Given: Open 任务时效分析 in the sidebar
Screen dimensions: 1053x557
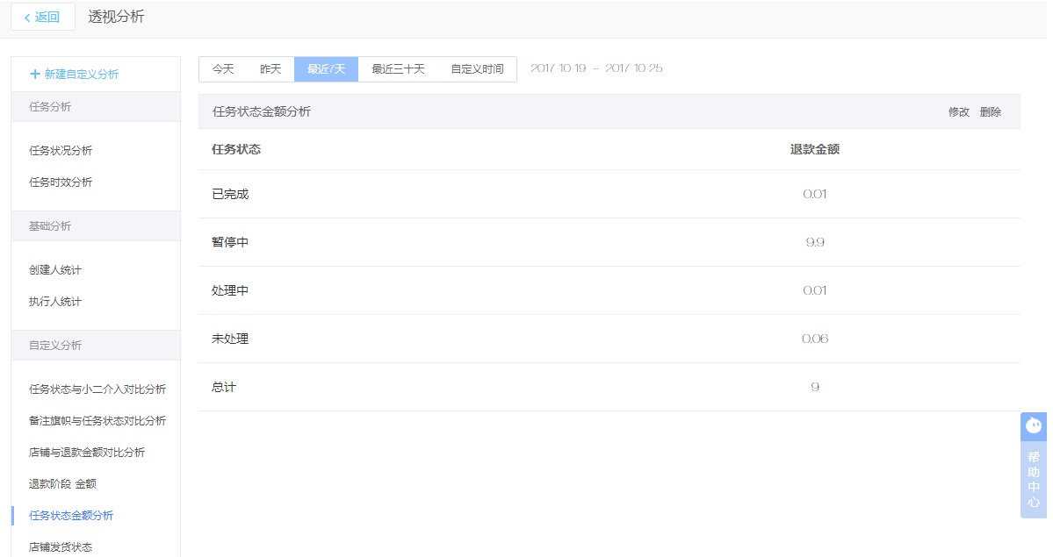Looking at the screenshot, I should pos(61,182).
